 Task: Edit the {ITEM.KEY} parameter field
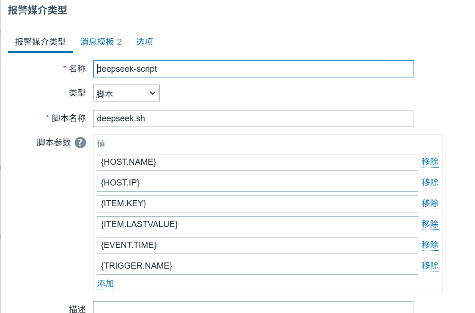257,204
